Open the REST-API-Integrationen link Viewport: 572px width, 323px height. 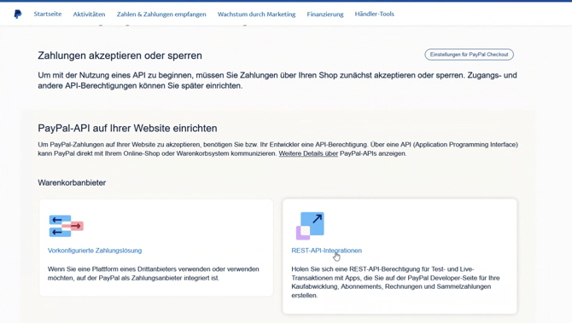click(326, 251)
